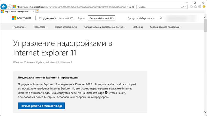207x116 pixels.
Task: Click the smiley feedback icon
Action: pyautogui.click(x=204, y=7)
